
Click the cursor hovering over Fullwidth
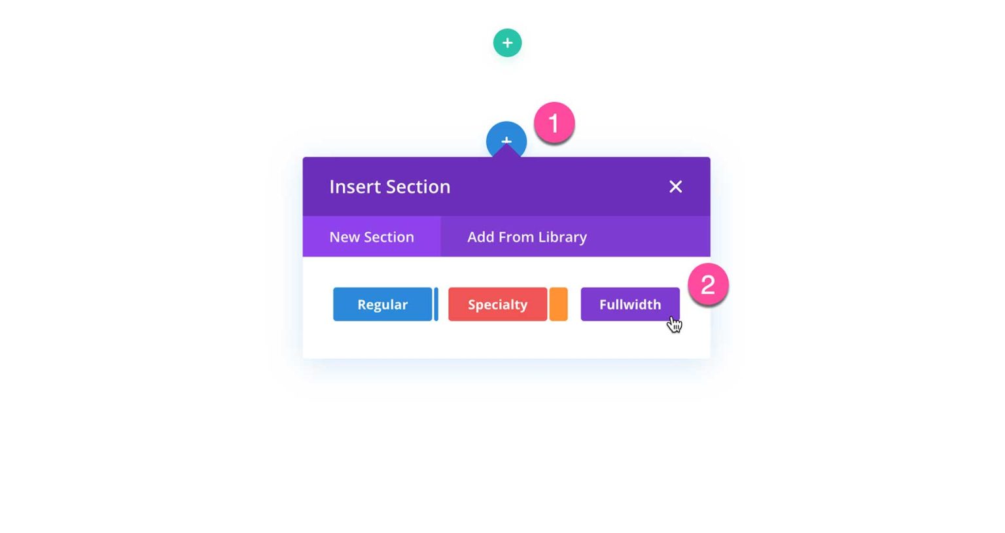click(675, 323)
